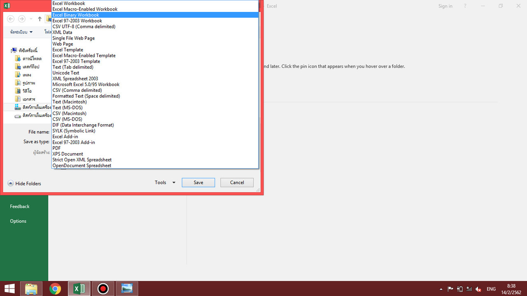Open the จัดระเบียบ (Organize) dropdown menu

[x=21, y=32]
